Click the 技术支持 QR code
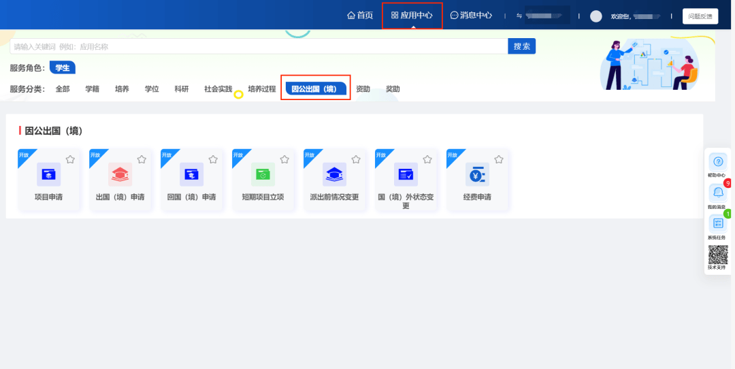This screenshot has width=735, height=369. [718, 255]
